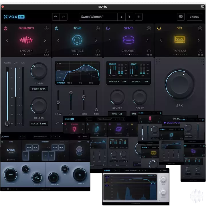Click the Dynamics waveform module icon
The height and width of the screenshot is (206, 206).
26,40
